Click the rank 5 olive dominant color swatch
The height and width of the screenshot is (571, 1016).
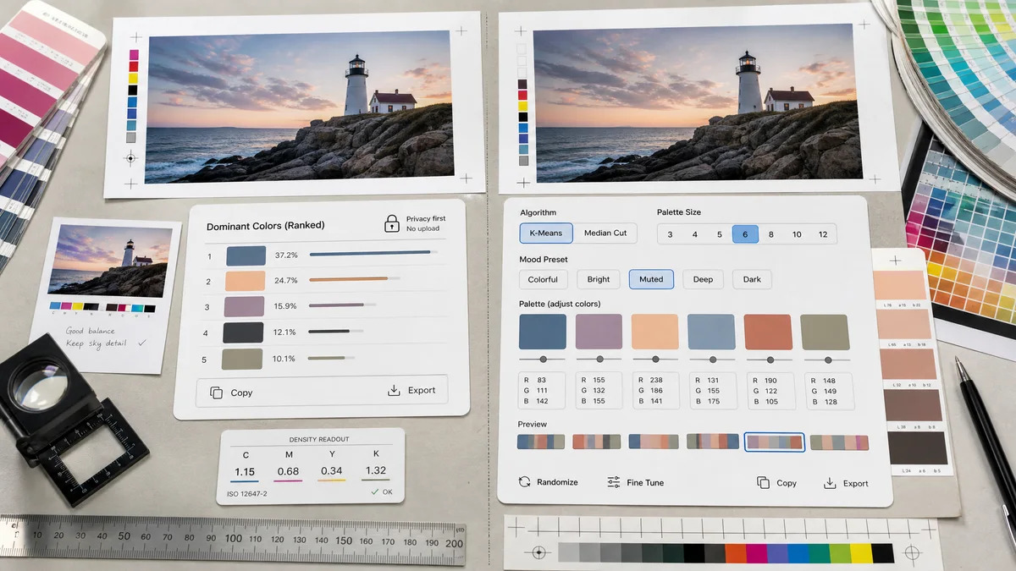(242, 359)
